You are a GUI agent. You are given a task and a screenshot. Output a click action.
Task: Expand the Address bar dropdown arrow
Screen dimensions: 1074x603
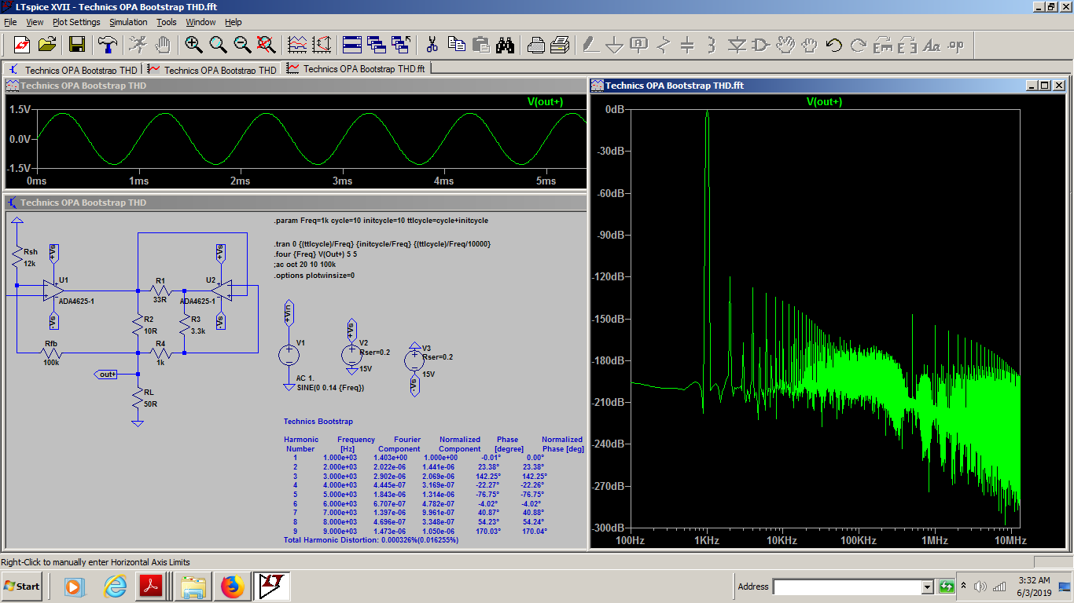(x=926, y=587)
